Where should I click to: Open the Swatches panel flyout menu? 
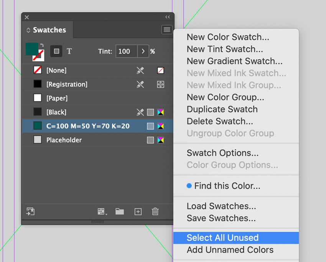coord(166,29)
